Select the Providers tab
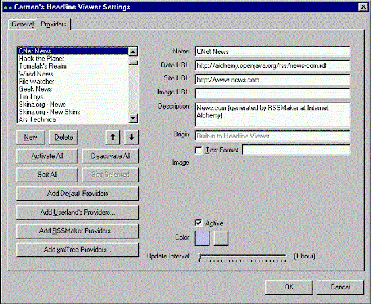This screenshot has width=372, height=305. 53,24
